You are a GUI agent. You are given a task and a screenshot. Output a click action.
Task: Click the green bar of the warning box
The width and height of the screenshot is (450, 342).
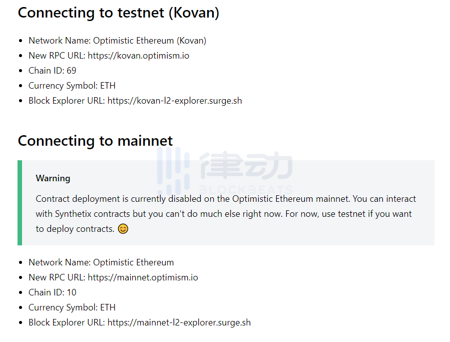(x=20, y=203)
